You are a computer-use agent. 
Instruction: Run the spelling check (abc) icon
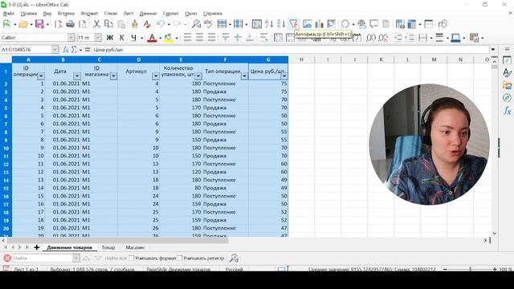pos(208,24)
